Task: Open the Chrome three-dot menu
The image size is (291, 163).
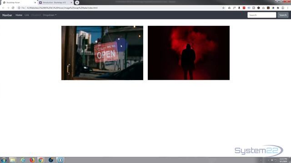Action: click(288, 8)
